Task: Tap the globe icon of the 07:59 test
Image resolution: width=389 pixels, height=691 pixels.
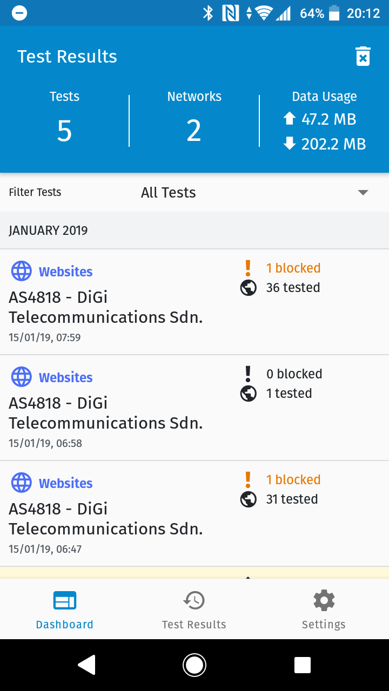Action: (22, 271)
